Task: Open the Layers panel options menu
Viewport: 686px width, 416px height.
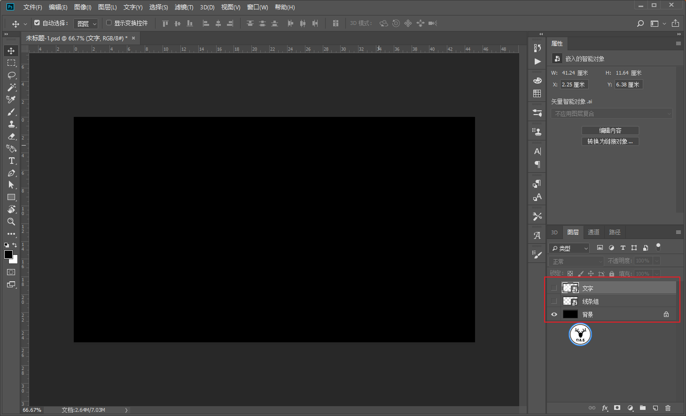Action: 678,232
